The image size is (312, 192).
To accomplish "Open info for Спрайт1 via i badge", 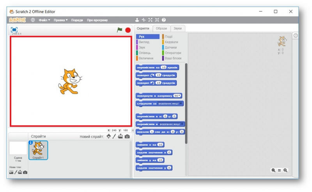I will (x=31, y=143).
